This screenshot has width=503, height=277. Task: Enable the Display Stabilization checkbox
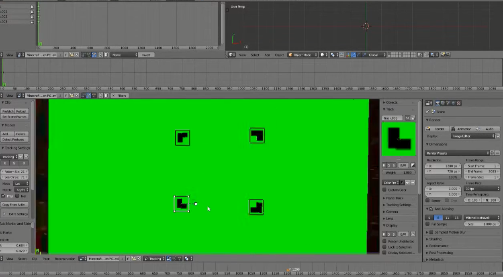pyautogui.click(x=384, y=253)
